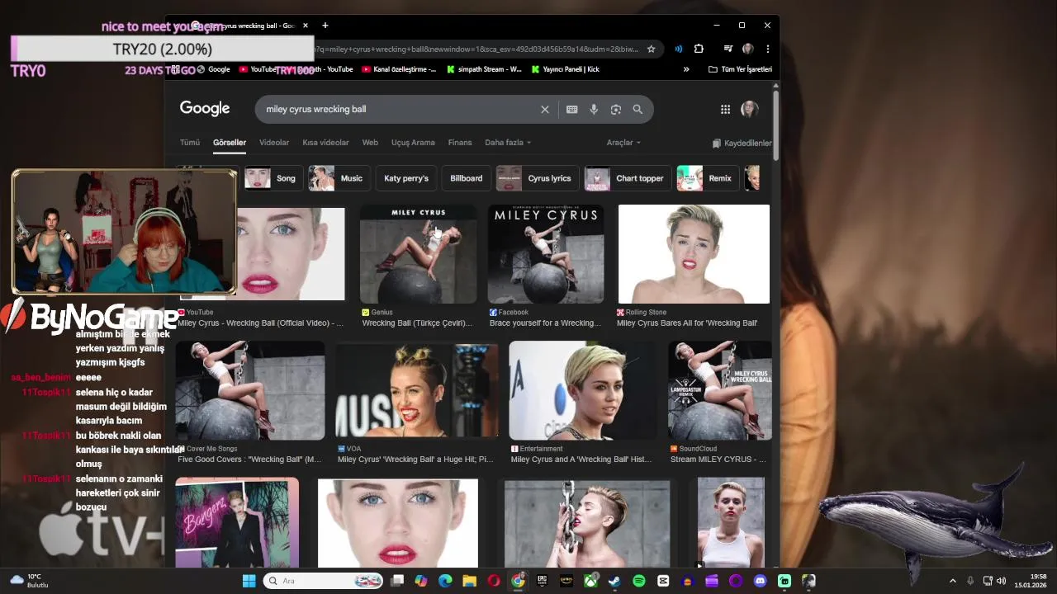Viewport: 1057px width, 594px height.
Task: Open the Web results tab
Action: [370, 143]
